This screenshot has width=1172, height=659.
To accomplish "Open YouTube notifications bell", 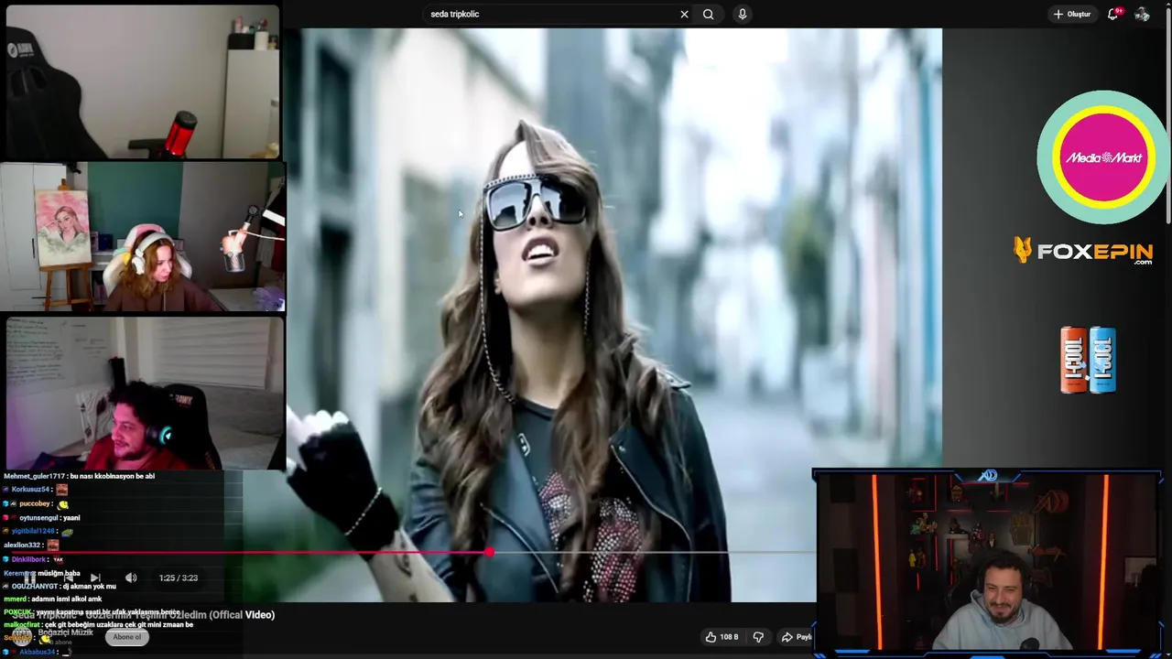I will click(x=1113, y=14).
